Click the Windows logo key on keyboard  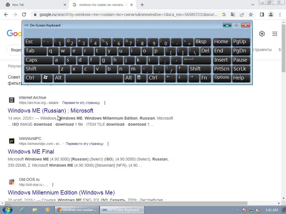pos(47,78)
